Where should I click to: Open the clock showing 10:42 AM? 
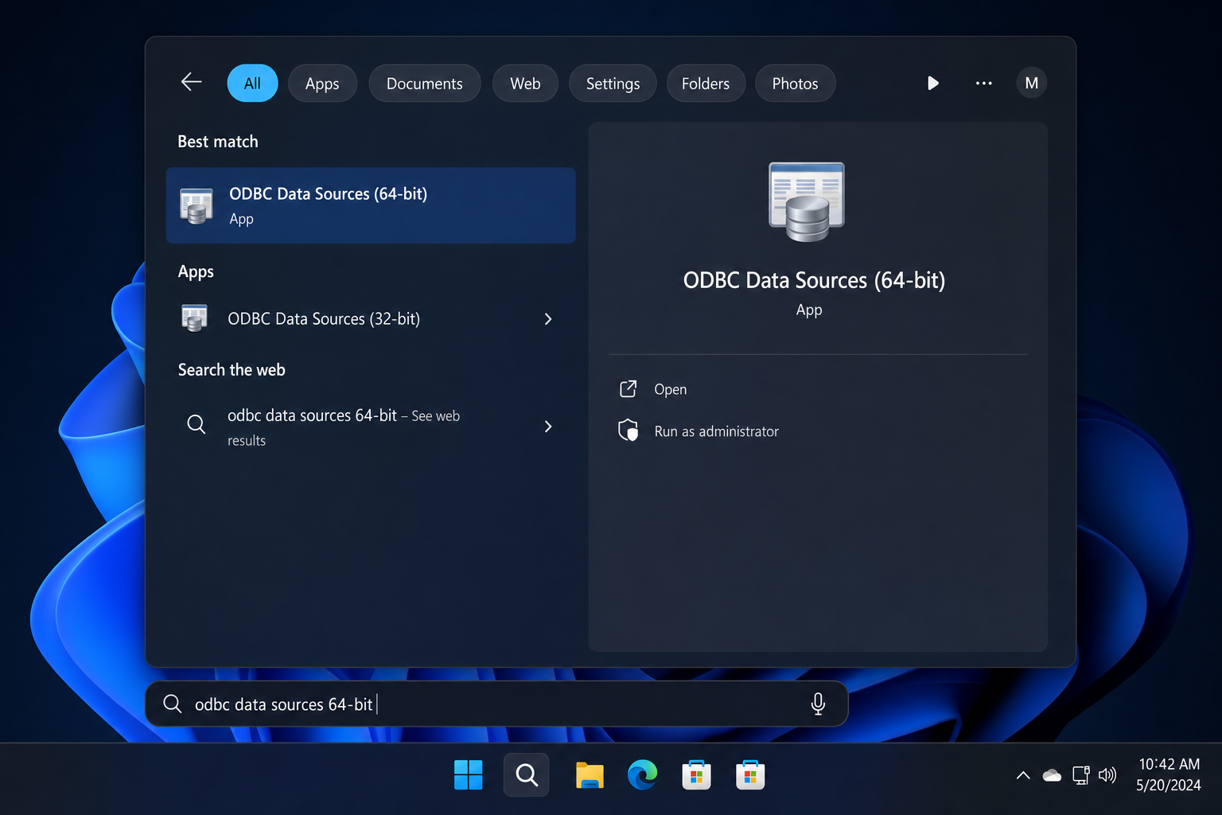click(1169, 774)
